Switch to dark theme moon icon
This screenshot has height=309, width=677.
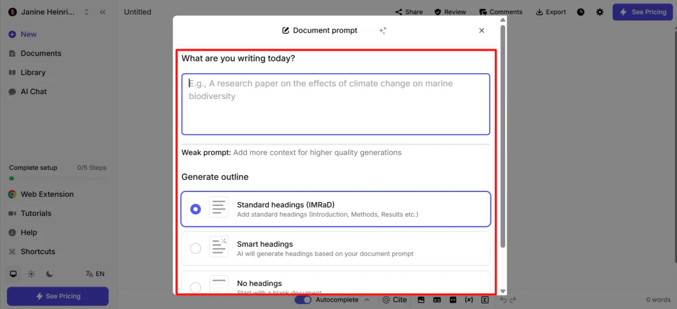50,274
